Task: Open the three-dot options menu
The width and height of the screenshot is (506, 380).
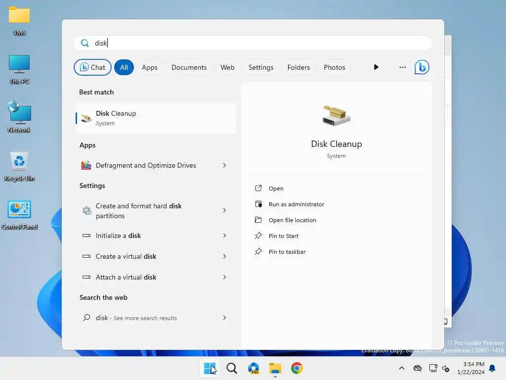Action: pos(402,67)
